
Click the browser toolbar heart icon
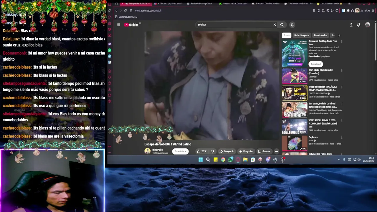[x=337, y=11]
